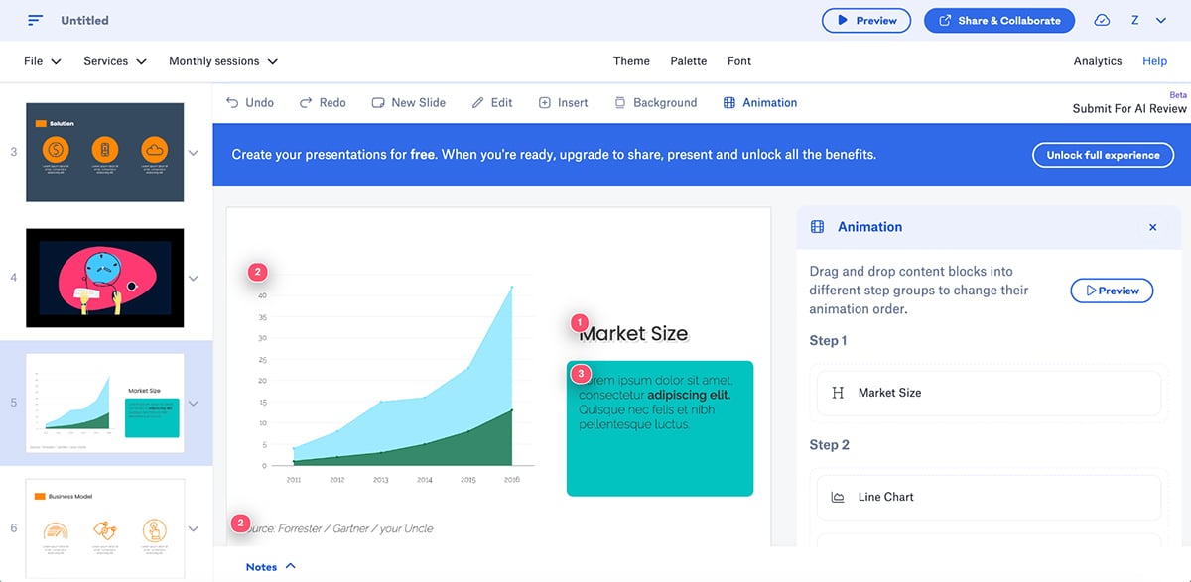Open the Palette color options
This screenshot has height=582, width=1191.
click(688, 60)
